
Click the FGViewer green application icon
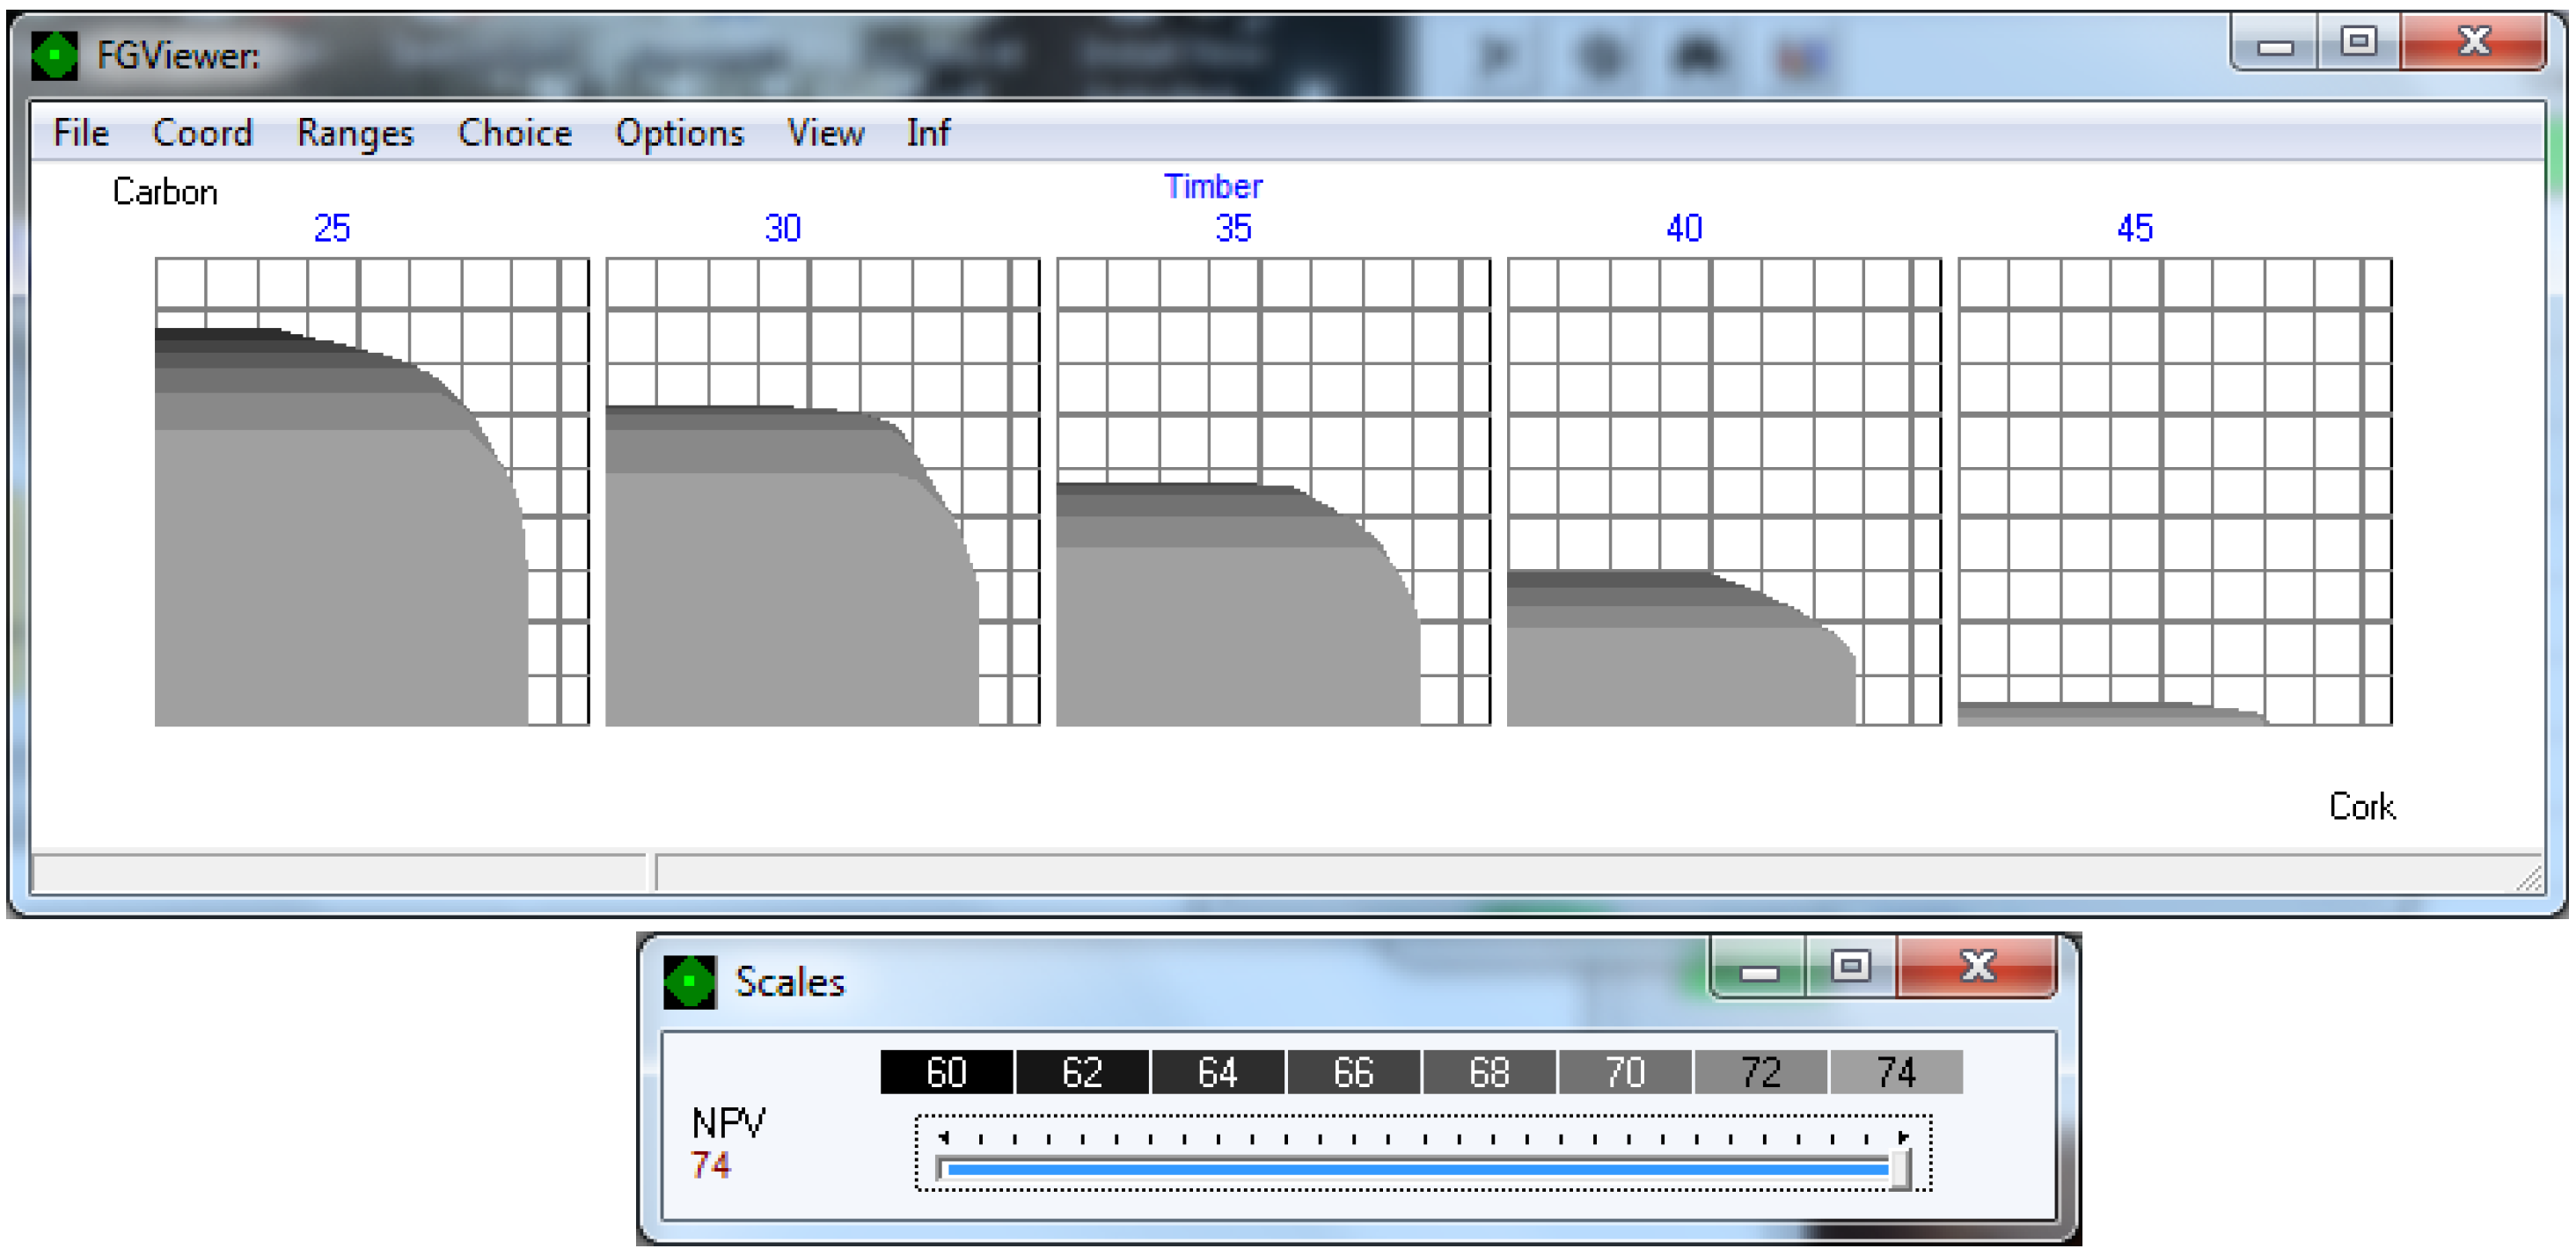point(54,55)
